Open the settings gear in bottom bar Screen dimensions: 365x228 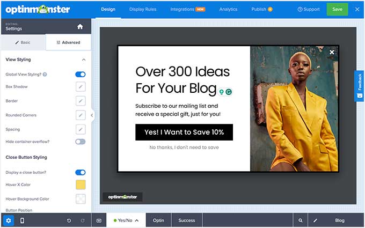pyautogui.click(x=8, y=220)
